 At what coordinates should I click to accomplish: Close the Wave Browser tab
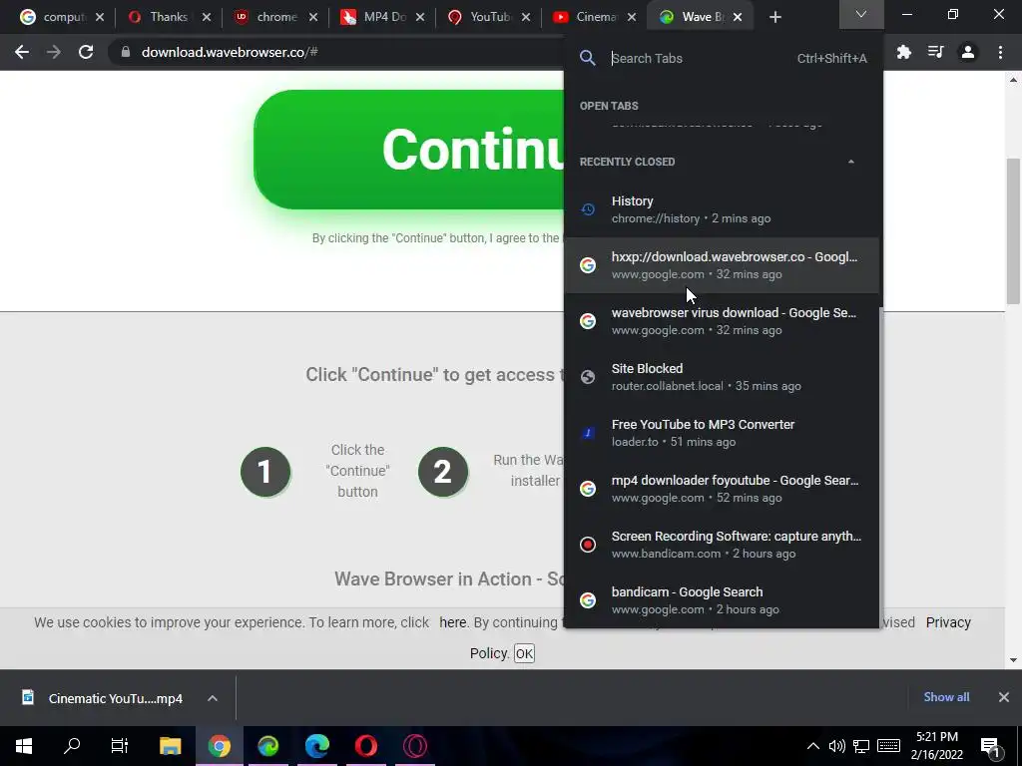(738, 17)
